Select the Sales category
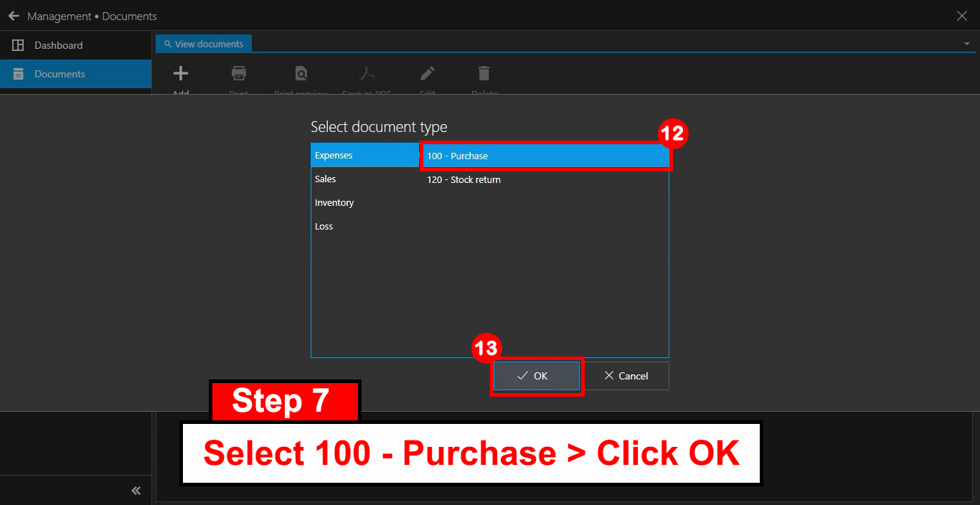 pyautogui.click(x=326, y=179)
